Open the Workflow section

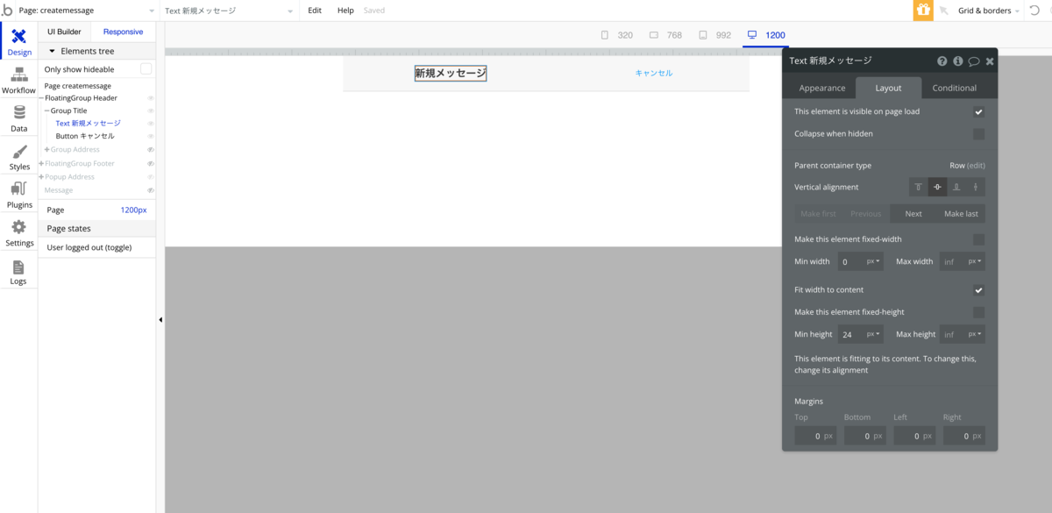[18, 80]
